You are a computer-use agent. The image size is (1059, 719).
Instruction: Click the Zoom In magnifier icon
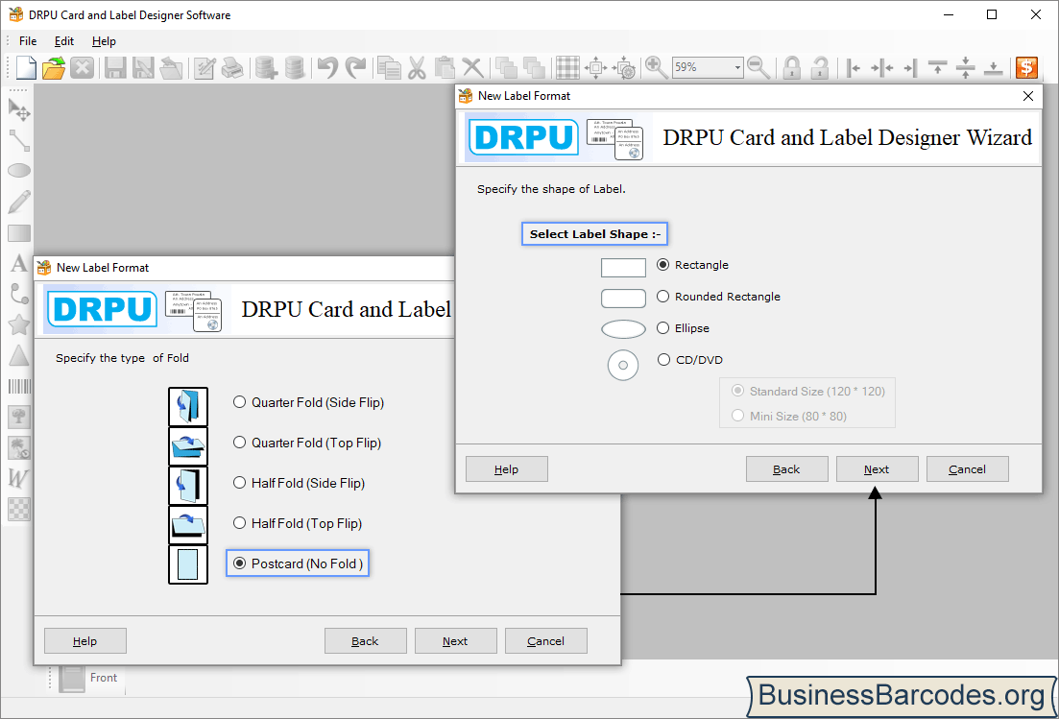(x=656, y=67)
